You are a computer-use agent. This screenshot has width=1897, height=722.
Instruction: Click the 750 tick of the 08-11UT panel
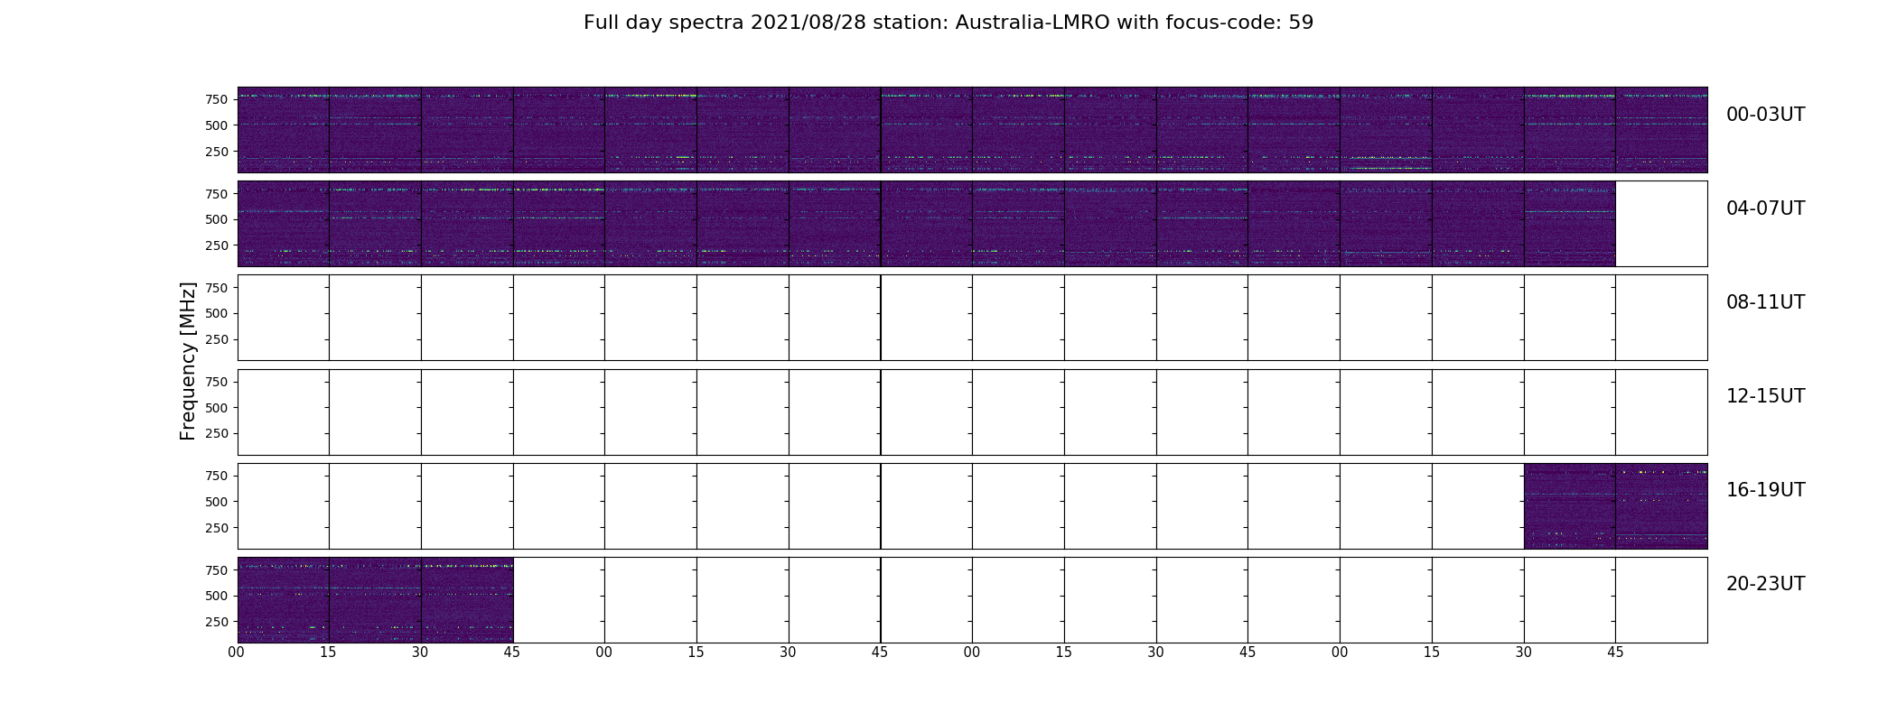pyautogui.click(x=217, y=288)
